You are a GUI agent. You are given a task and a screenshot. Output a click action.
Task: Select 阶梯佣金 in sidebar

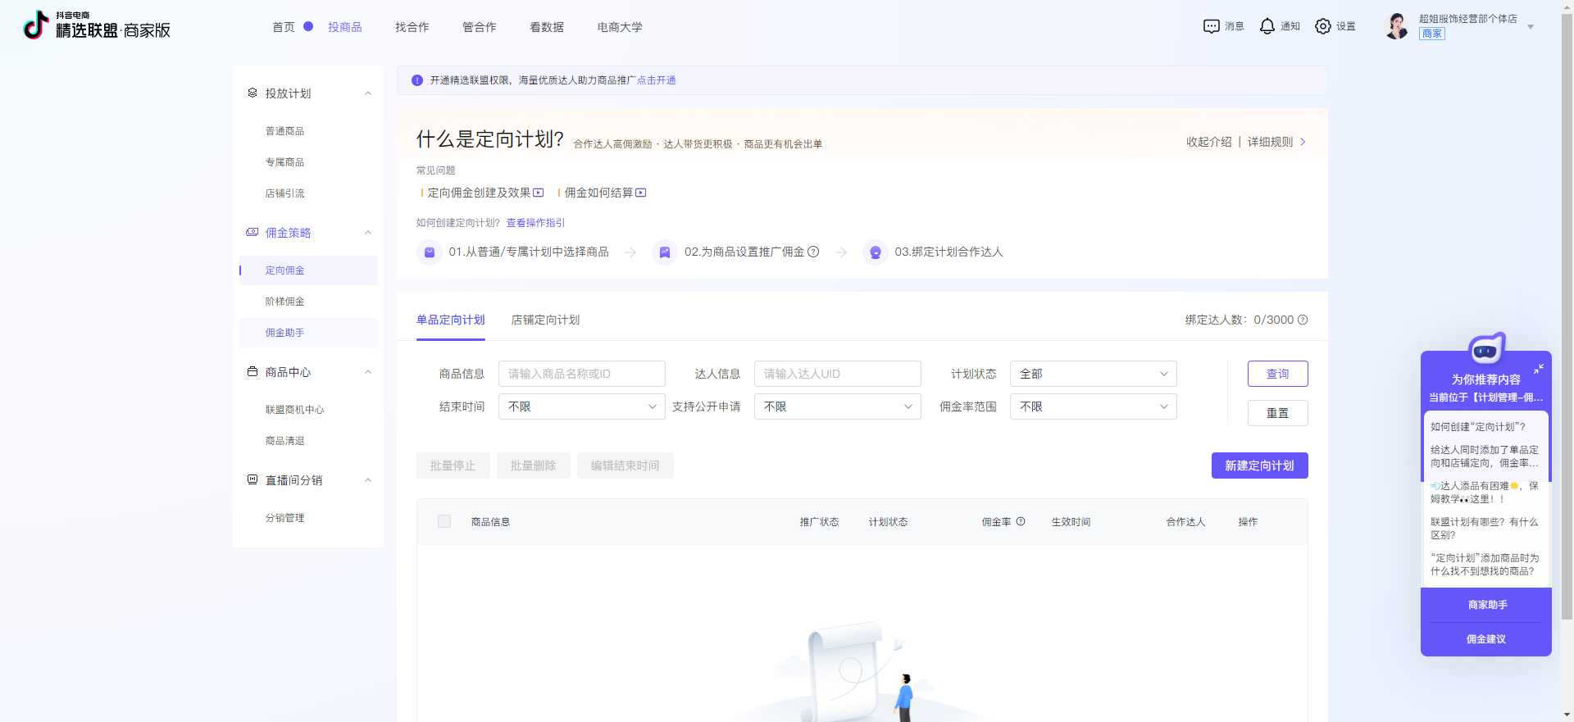(285, 302)
